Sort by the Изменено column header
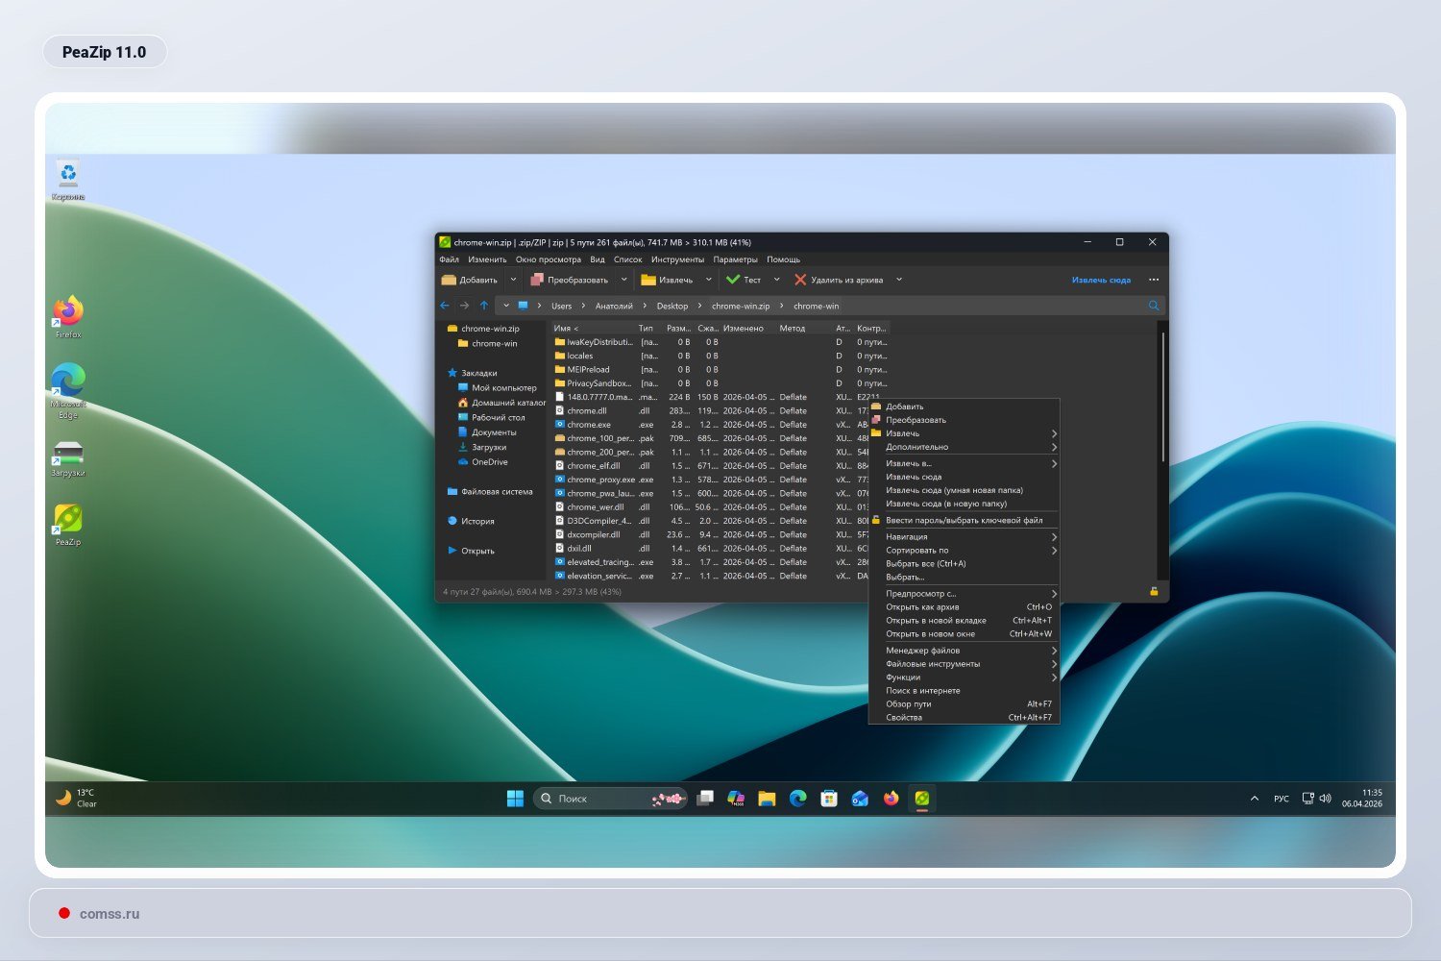 (x=744, y=329)
